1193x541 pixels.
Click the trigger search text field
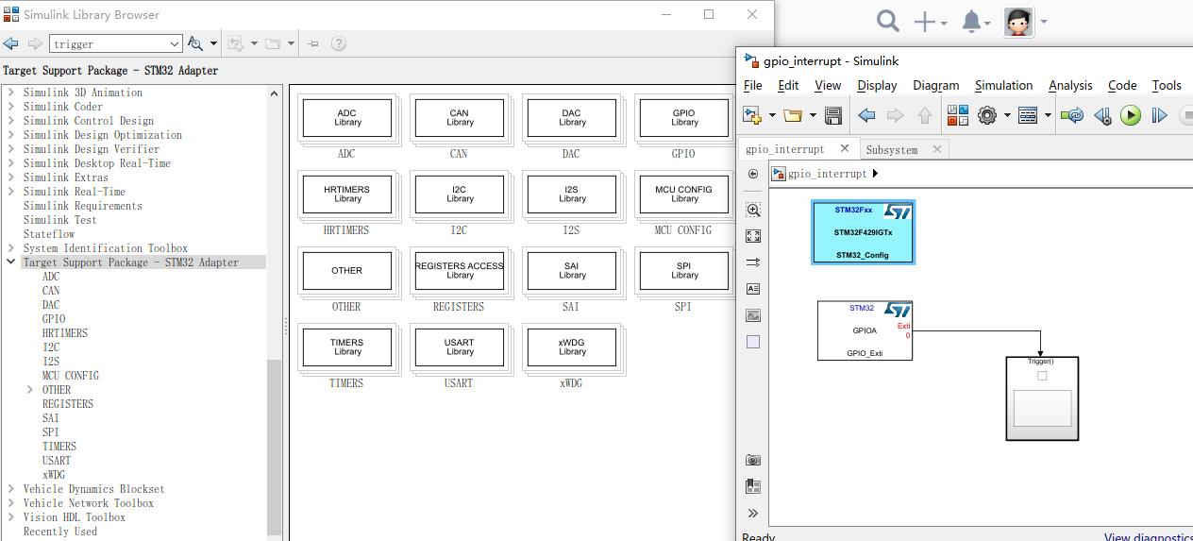(108, 43)
